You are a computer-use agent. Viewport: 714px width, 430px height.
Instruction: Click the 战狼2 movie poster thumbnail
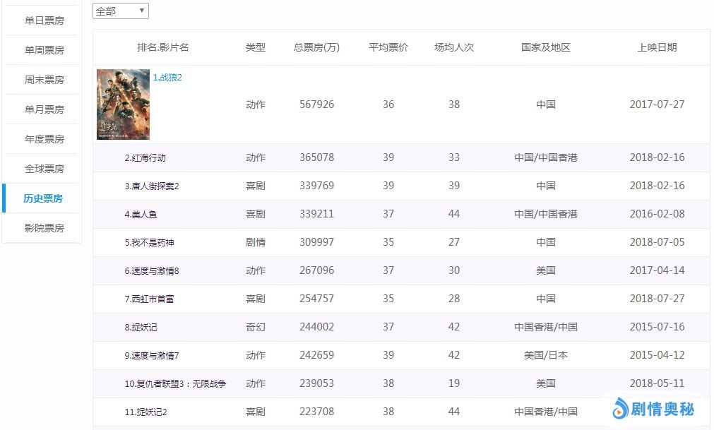(123, 104)
